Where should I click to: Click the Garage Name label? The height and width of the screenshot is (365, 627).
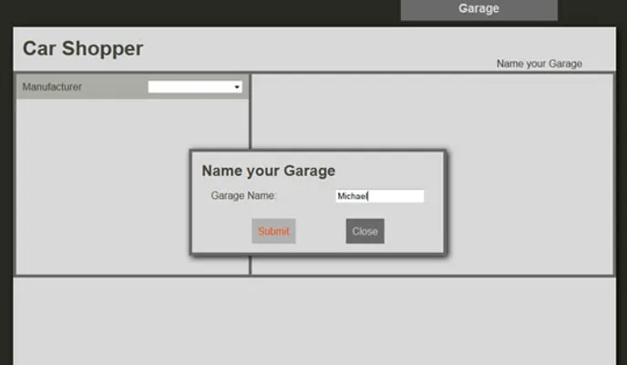[243, 196]
